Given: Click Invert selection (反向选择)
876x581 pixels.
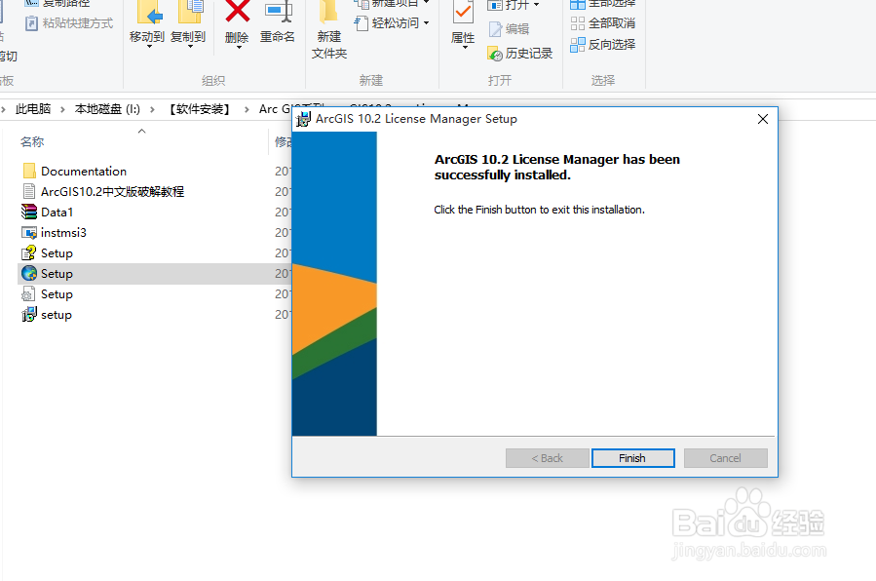Looking at the screenshot, I should pyautogui.click(x=603, y=45).
